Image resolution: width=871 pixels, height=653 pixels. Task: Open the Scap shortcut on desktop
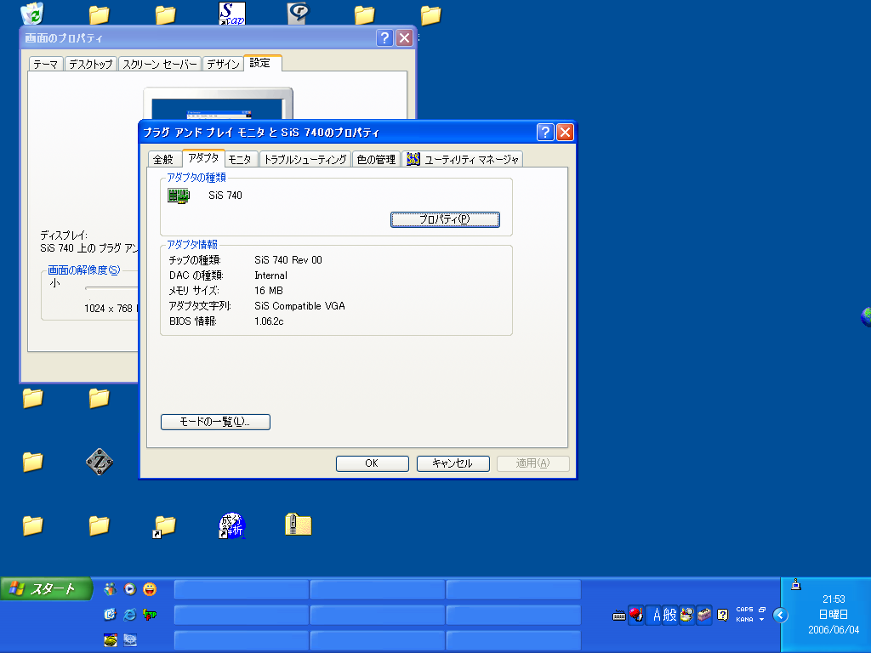(x=231, y=13)
